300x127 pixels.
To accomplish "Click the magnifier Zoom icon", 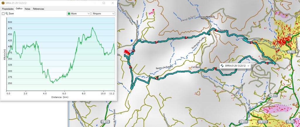I will (7, 14).
